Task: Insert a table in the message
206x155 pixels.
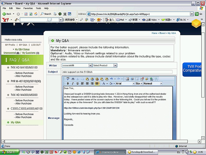Action: [132, 79]
